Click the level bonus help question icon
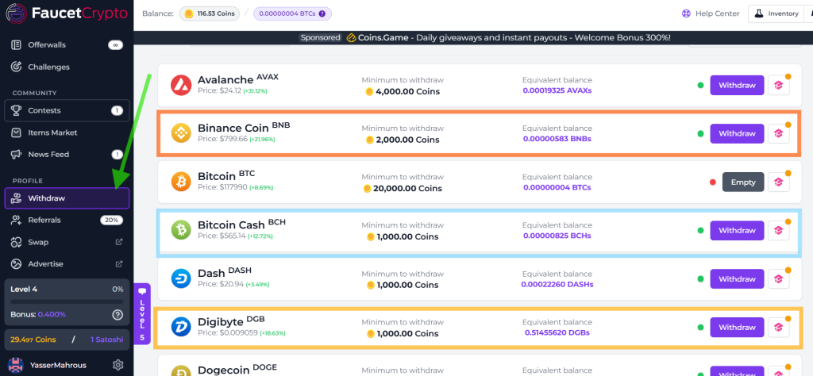Viewport: 813px width, 376px height. pyautogui.click(x=118, y=314)
